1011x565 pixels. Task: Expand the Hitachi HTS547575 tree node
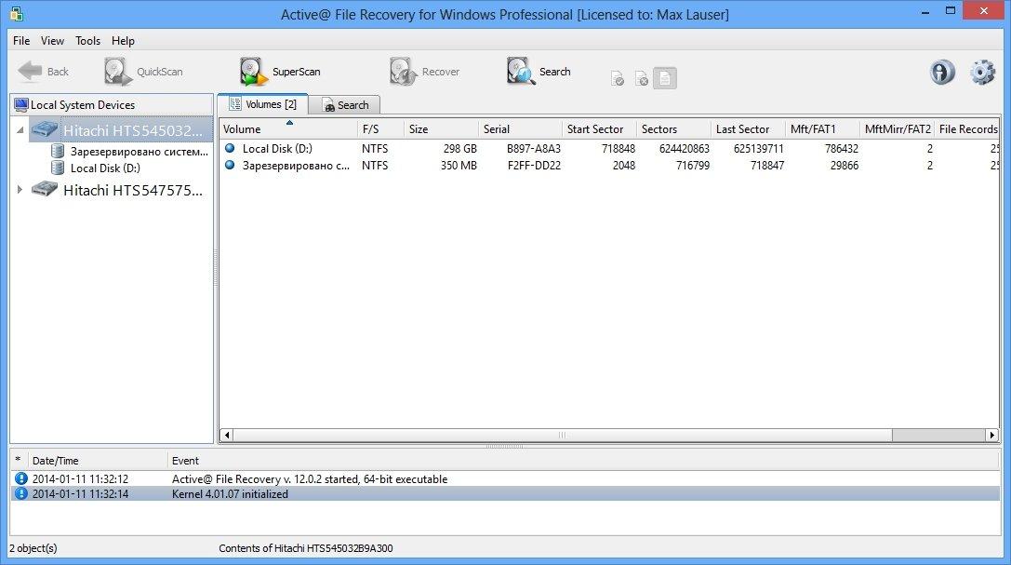tap(20, 190)
